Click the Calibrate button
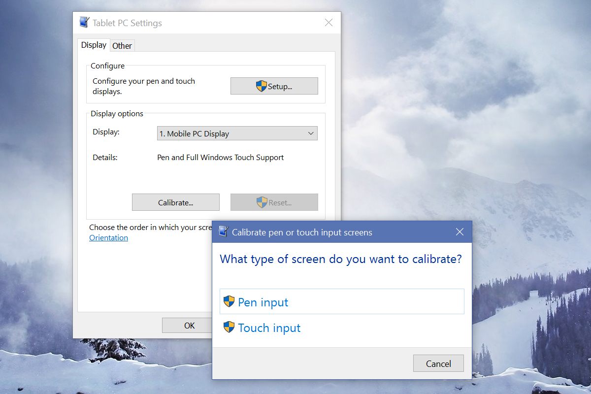591x394 pixels. [176, 202]
